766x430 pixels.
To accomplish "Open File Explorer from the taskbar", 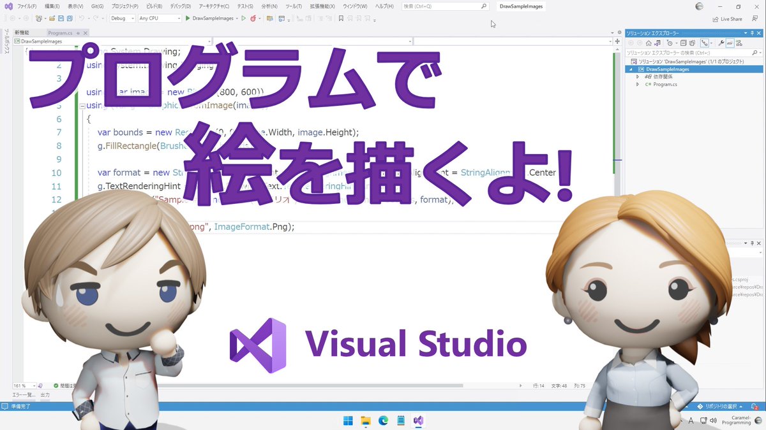I will [x=366, y=420].
